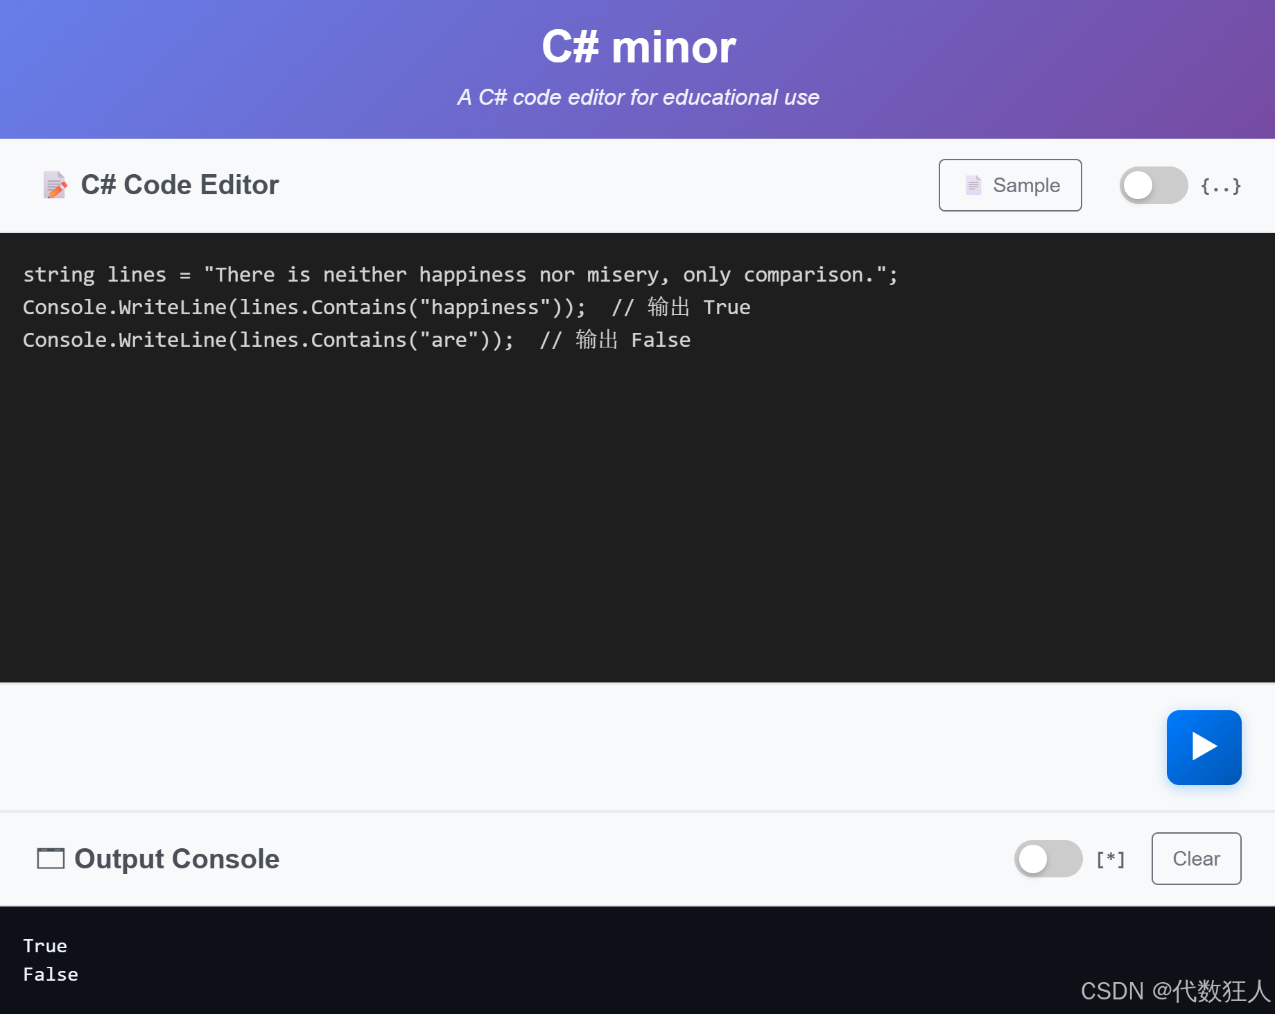This screenshot has height=1014, width=1275.
Task: Click the subtitle 'A C# code editor for educational use'
Action: (638, 97)
